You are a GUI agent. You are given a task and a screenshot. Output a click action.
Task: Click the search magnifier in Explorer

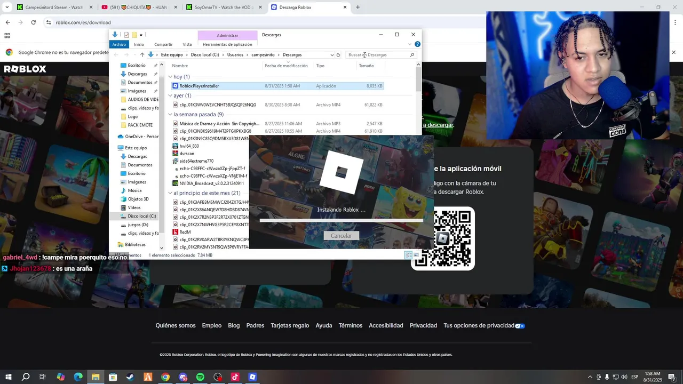tap(412, 54)
